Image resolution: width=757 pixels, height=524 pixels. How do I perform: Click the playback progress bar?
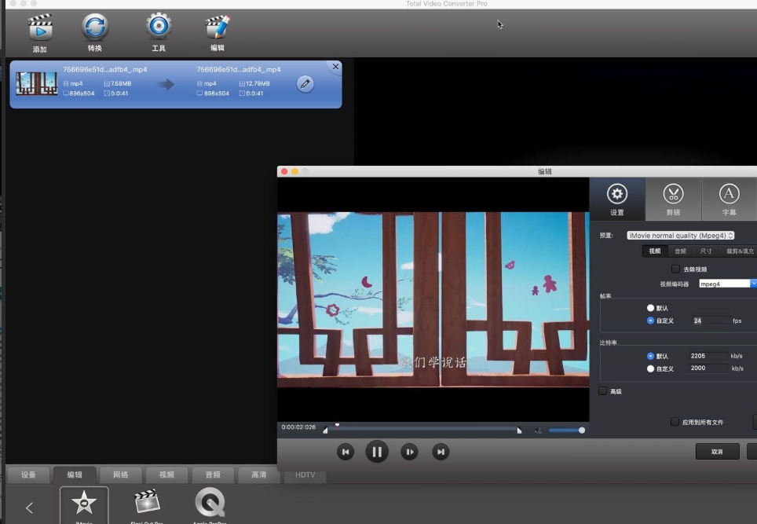coord(422,429)
